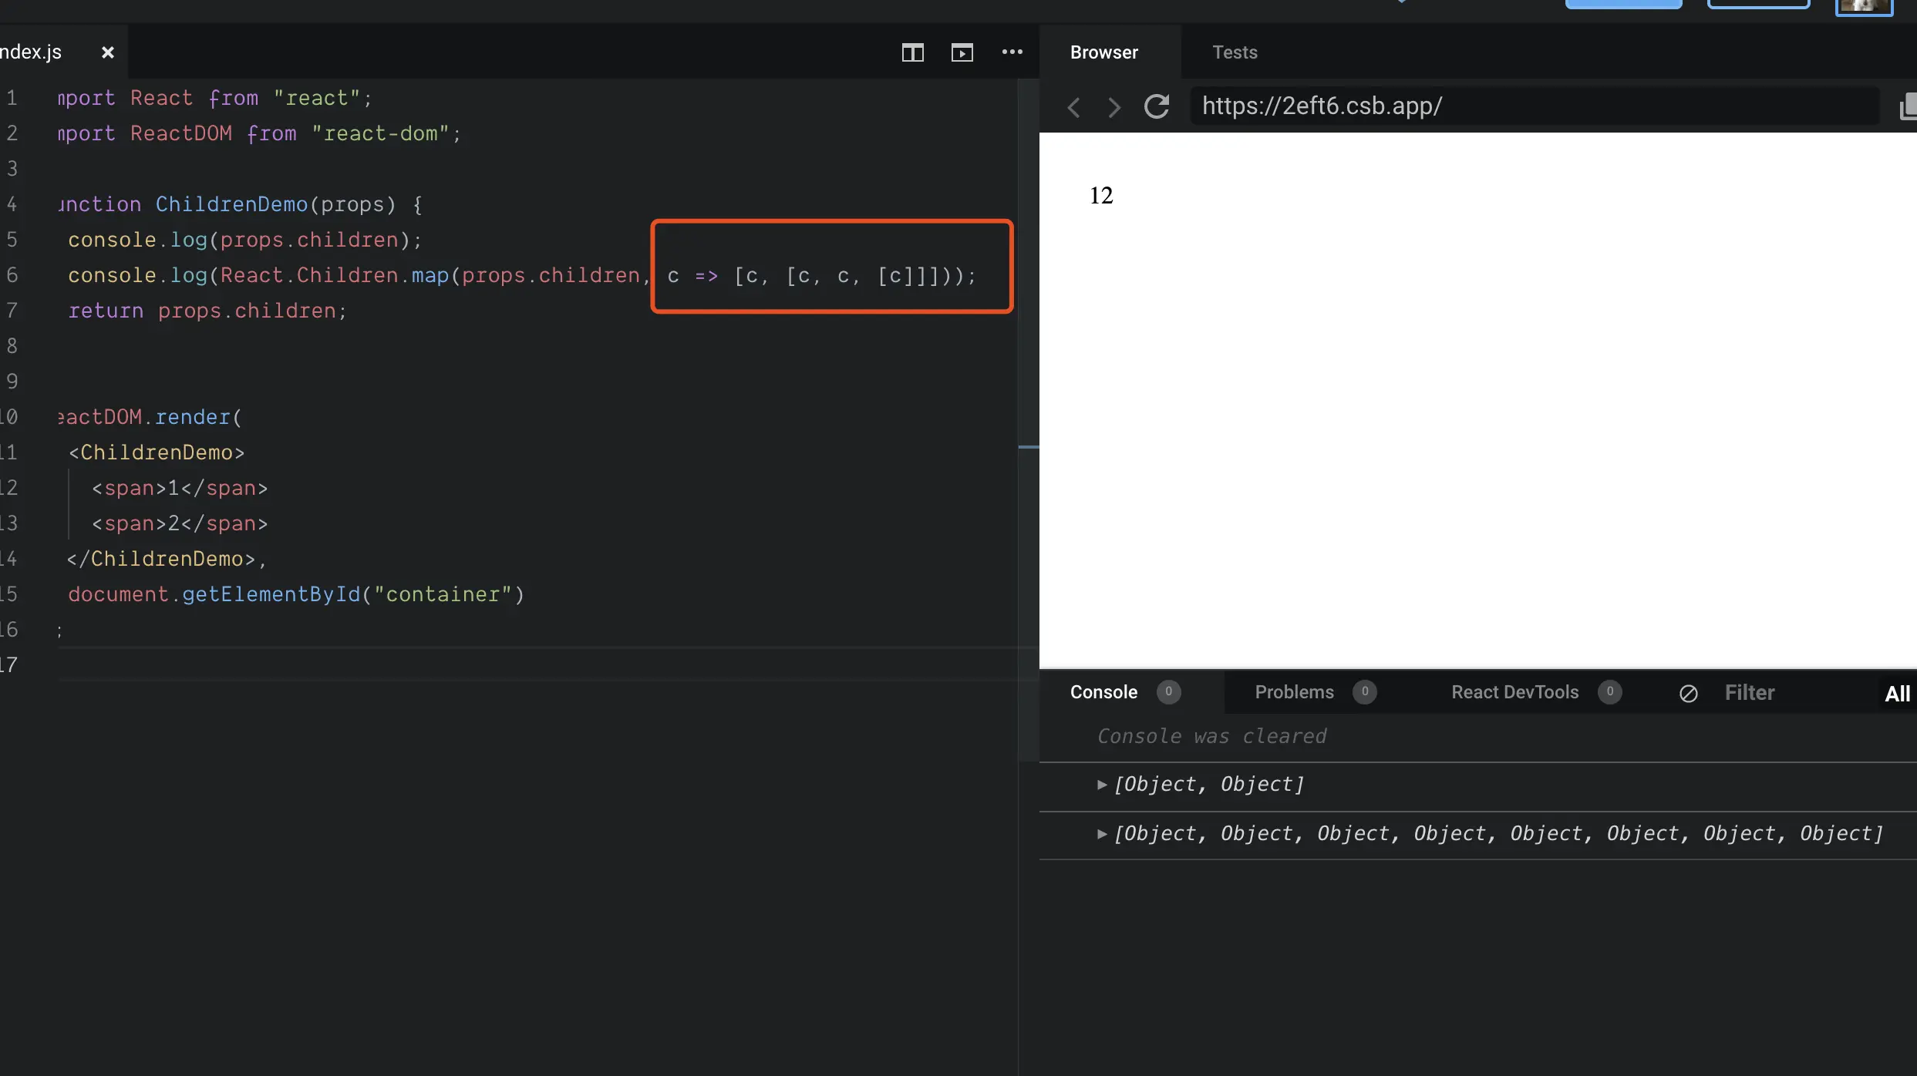
Task: Open the React DevTools tab
Action: 1514,692
